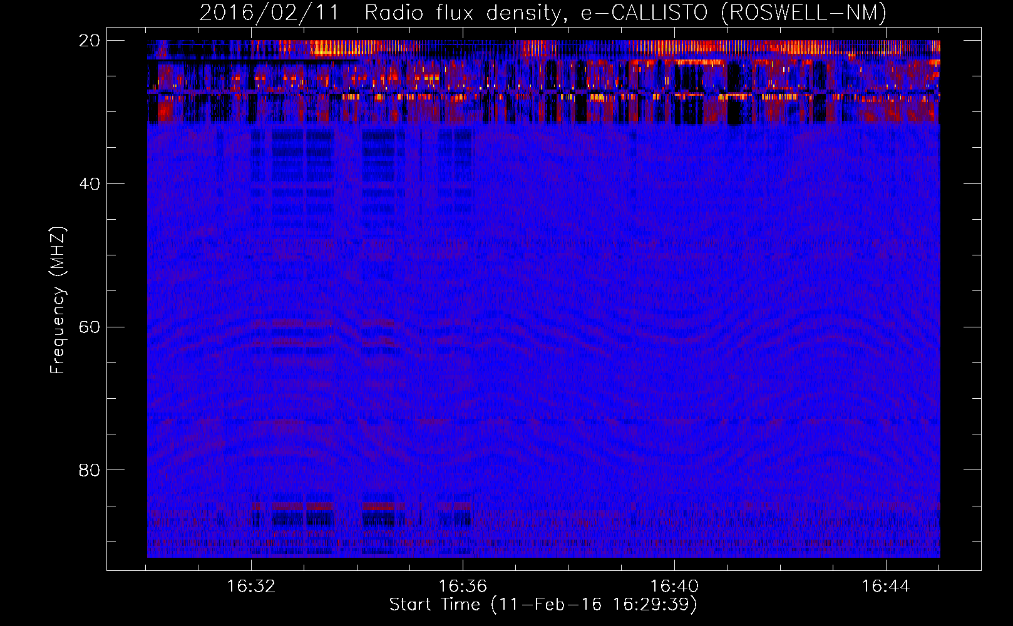Click the '16:40' time tick label

(674, 587)
